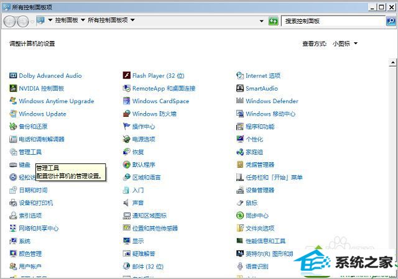Open the 位置和其他传感器 link
Screen dimensions: 398x279
[x=155, y=228]
